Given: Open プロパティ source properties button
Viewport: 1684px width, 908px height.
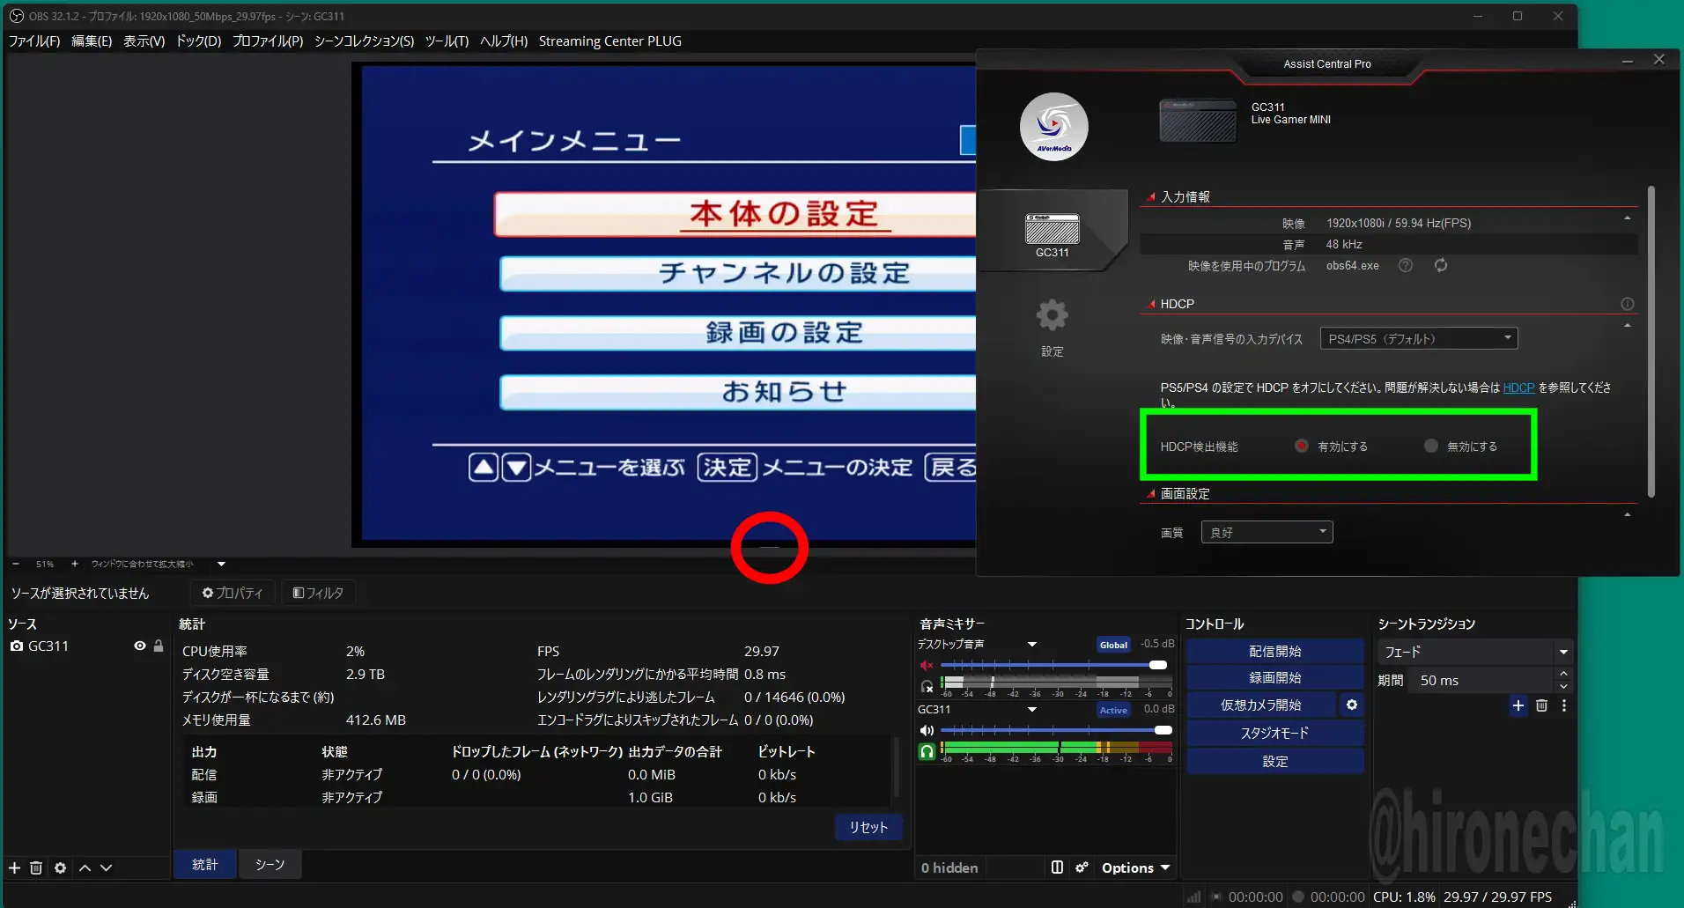Looking at the screenshot, I should pos(233,593).
